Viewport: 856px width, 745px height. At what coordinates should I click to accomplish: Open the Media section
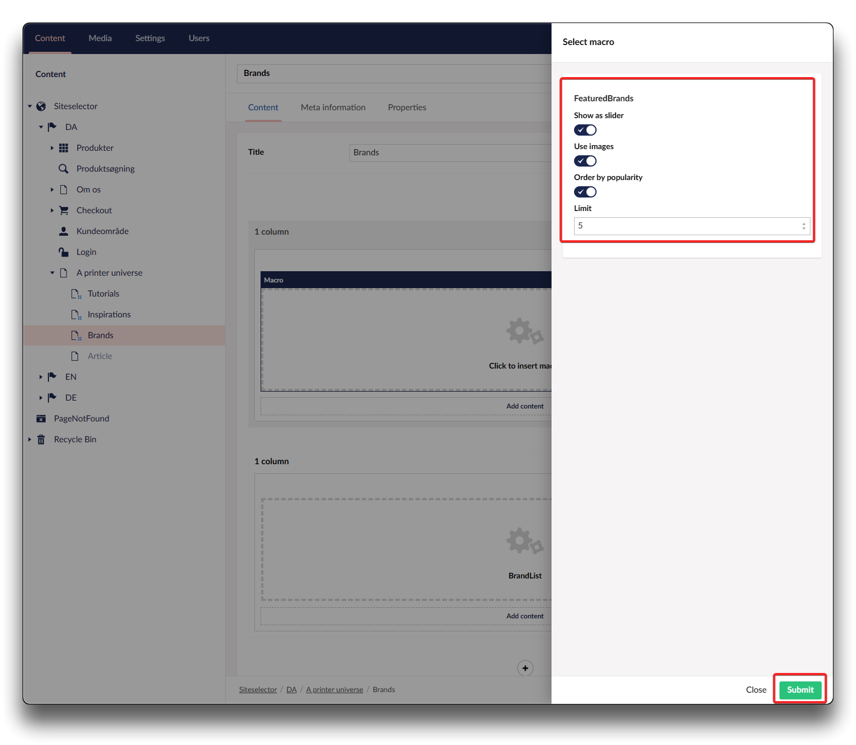tap(100, 38)
